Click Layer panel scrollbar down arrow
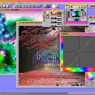Viewport: 95px width, 95px height. click(x=63, y=26)
